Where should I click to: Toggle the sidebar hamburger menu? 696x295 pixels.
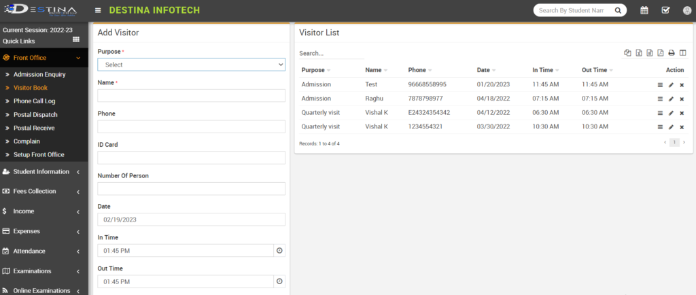tap(99, 10)
